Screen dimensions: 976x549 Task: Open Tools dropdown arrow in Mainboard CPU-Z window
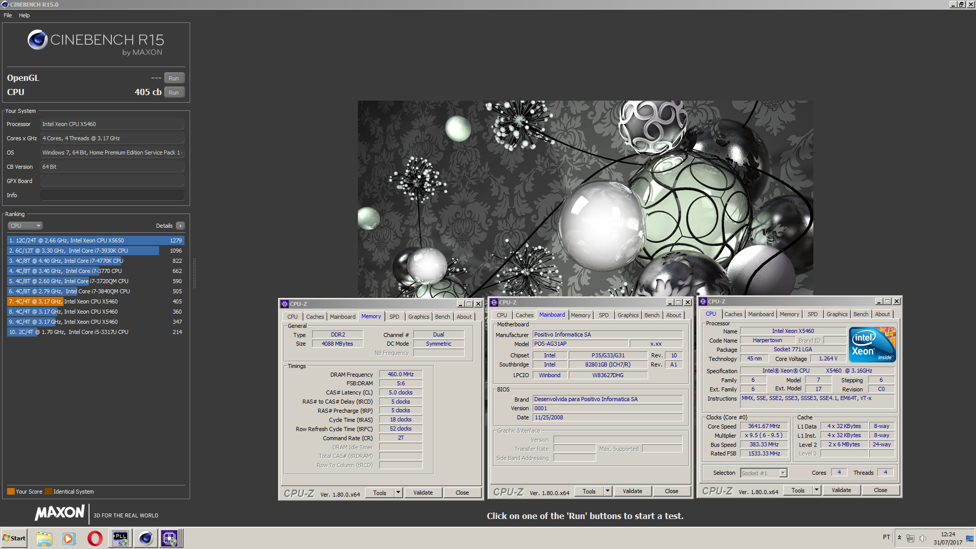point(607,491)
